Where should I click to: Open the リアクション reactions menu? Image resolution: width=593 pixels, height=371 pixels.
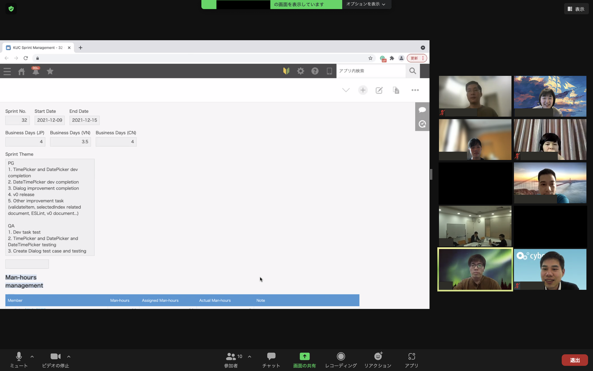coord(378,360)
